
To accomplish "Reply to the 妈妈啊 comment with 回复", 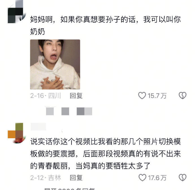I will click(x=76, y=96).
